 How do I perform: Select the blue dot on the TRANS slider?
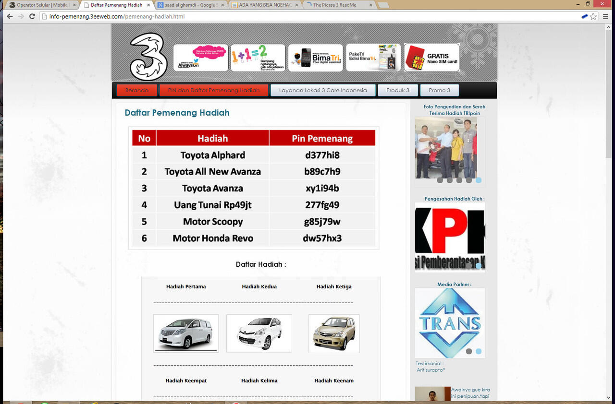click(x=479, y=351)
